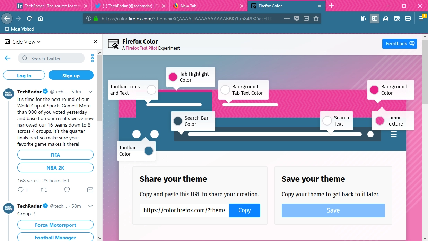Click the Copy button for theme URL
The height and width of the screenshot is (241, 428).
[x=244, y=210]
